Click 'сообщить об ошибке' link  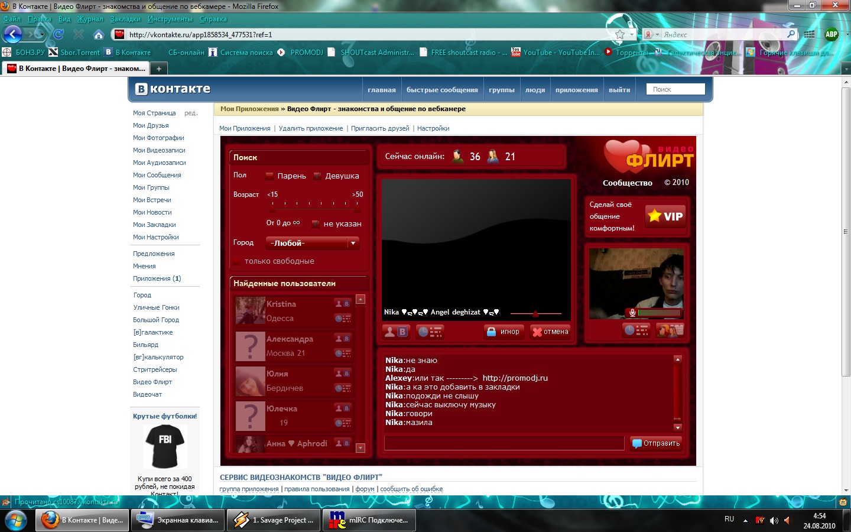[x=411, y=489]
